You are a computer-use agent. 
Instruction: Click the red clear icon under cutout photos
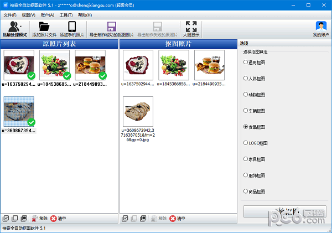click(x=173, y=219)
